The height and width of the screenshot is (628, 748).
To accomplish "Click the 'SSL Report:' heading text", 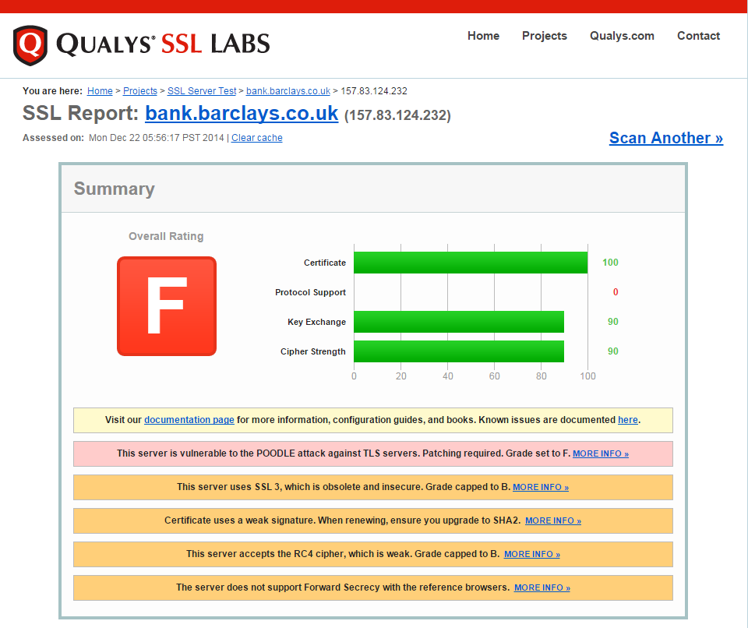I will tap(80, 114).
